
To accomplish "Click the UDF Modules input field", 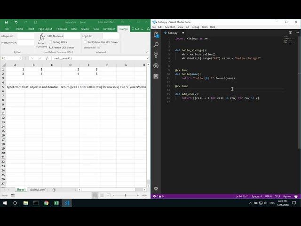I will pyautogui.click(x=72, y=36).
